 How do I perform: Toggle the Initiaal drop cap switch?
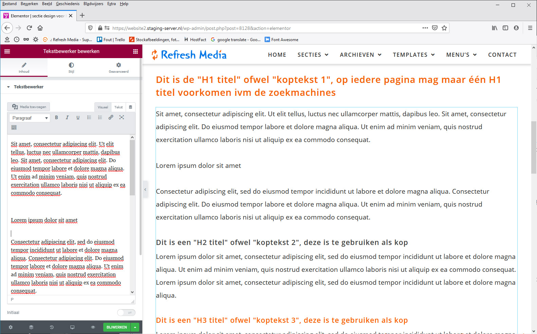(x=126, y=313)
